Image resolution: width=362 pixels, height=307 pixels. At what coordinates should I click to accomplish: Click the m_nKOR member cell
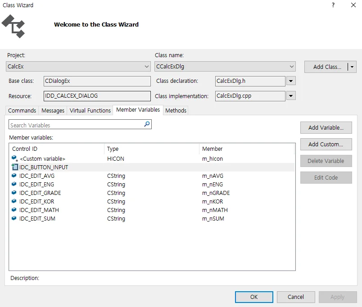tap(213, 201)
